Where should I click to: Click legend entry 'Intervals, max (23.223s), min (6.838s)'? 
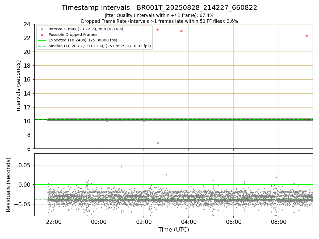pyautogui.click(x=86, y=29)
